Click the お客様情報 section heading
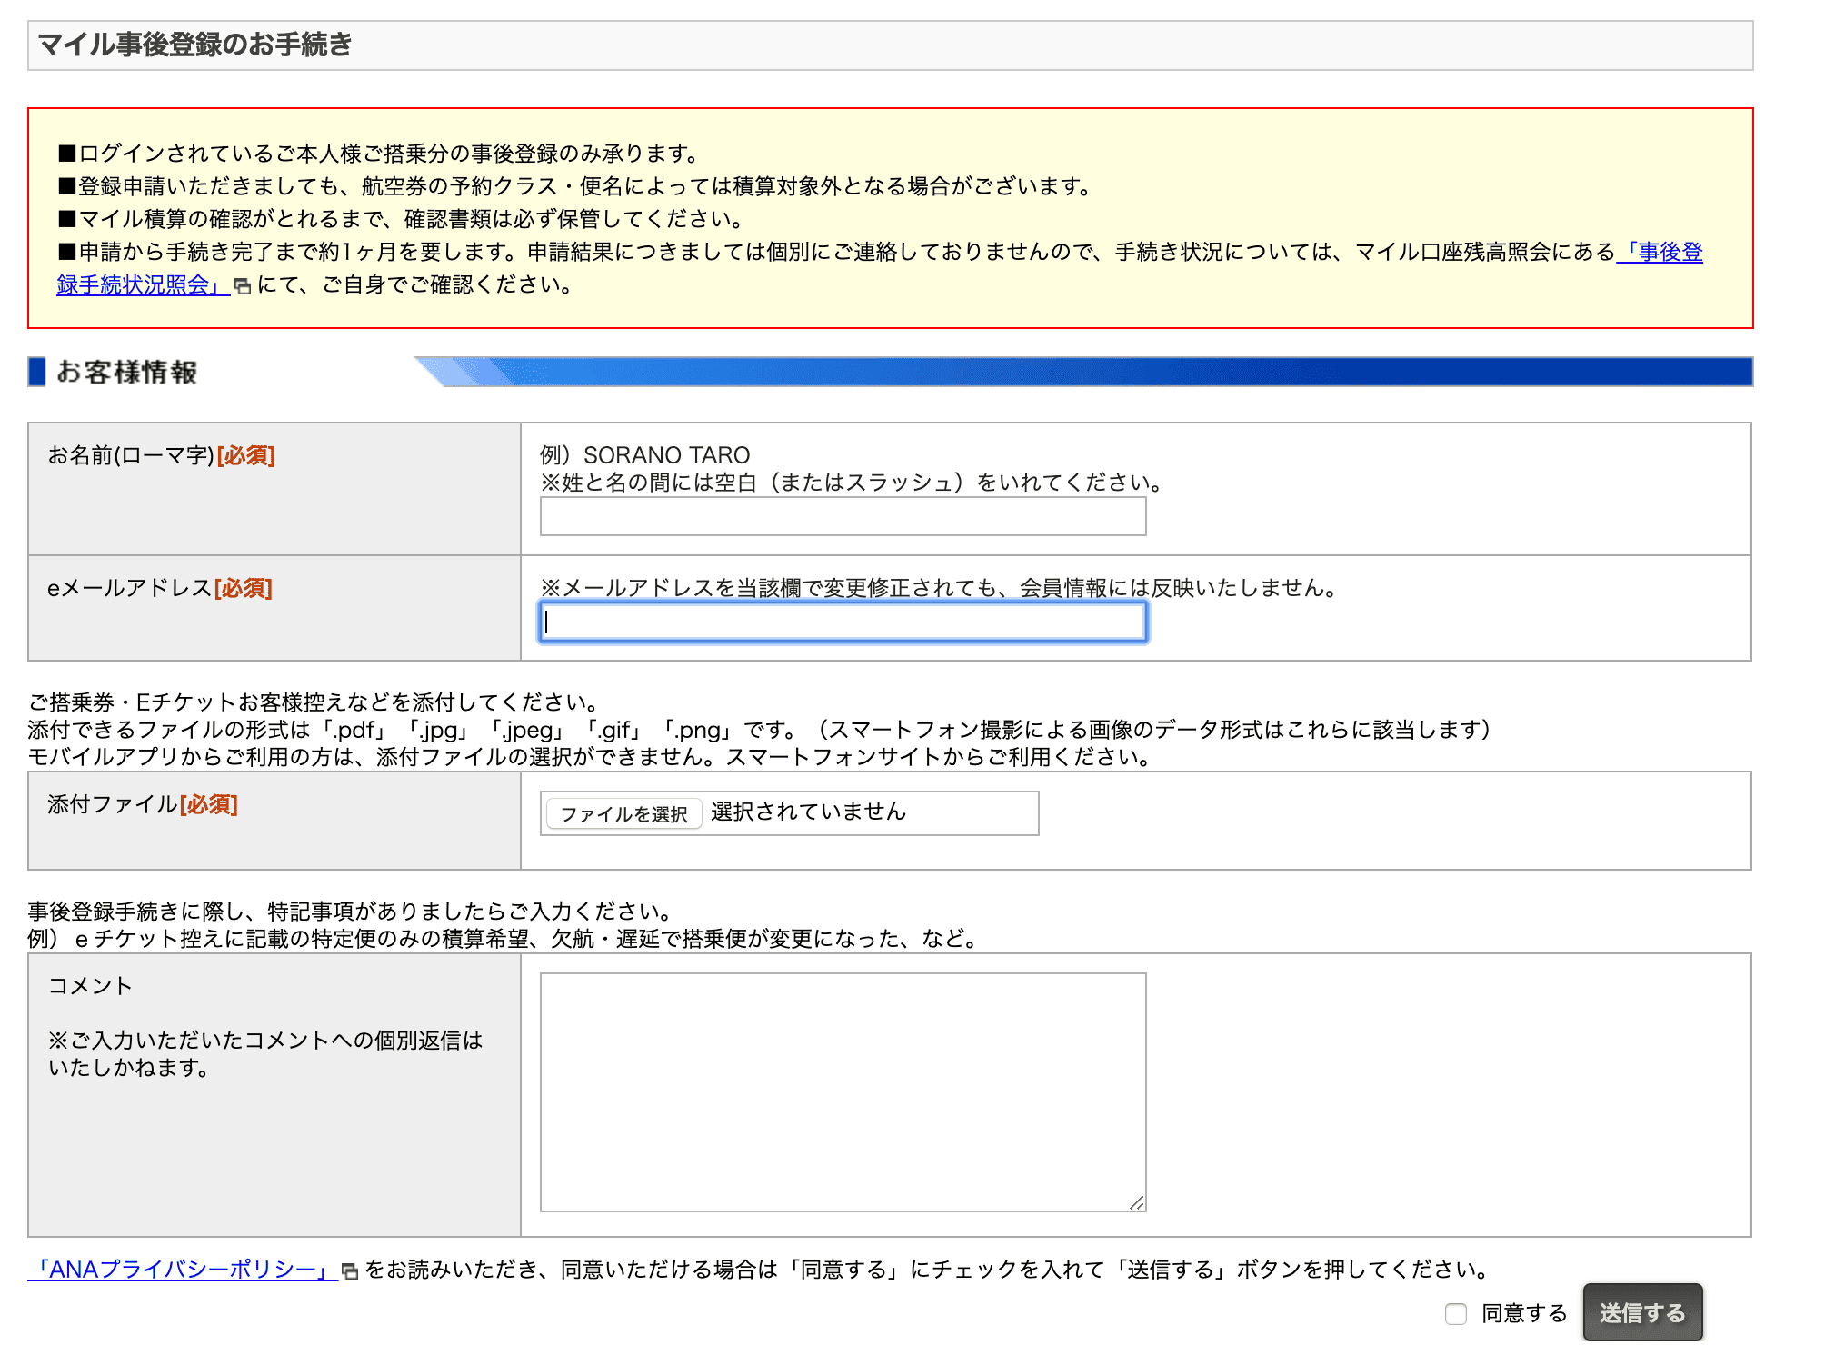The image size is (1845, 1365). point(127,372)
